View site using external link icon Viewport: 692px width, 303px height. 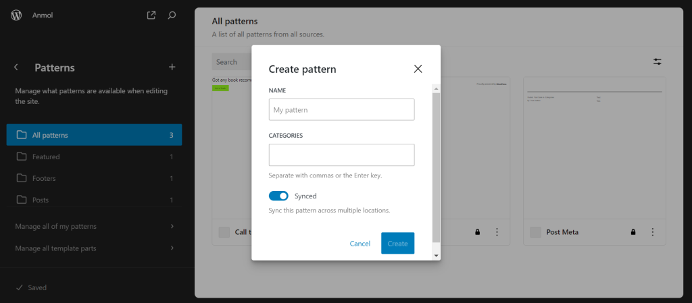151,16
